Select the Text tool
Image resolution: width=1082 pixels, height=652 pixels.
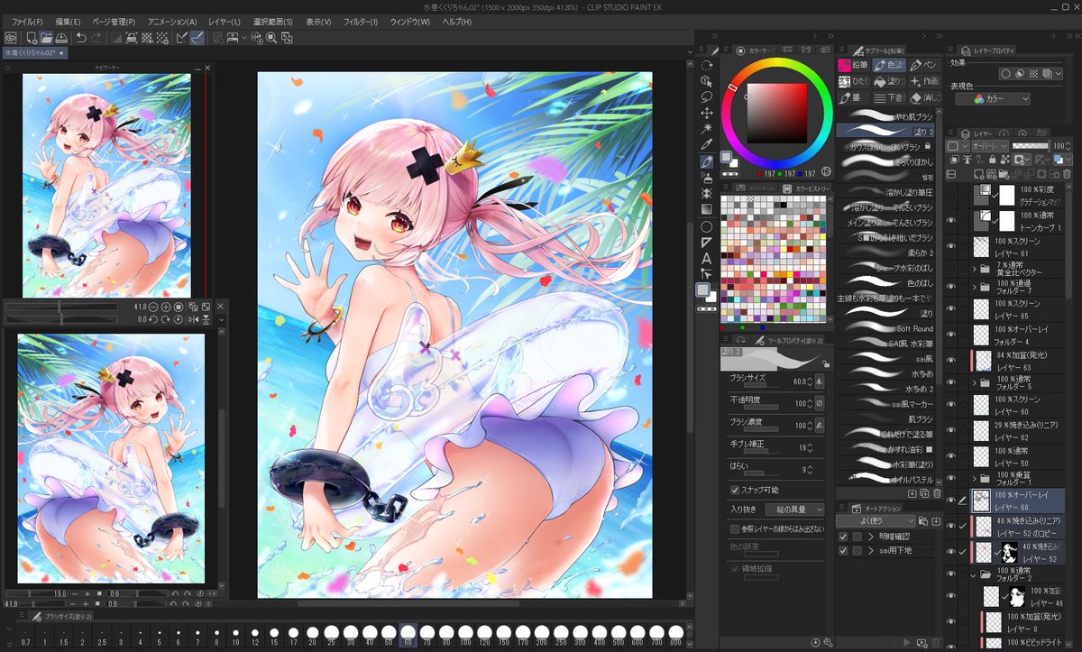coord(707,259)
